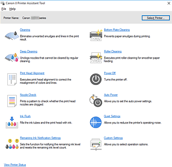Follow the Deep Cleaning text link
The height and width of the screenshot is (167, 172).
pyautogui.click(x=29, y=51)
